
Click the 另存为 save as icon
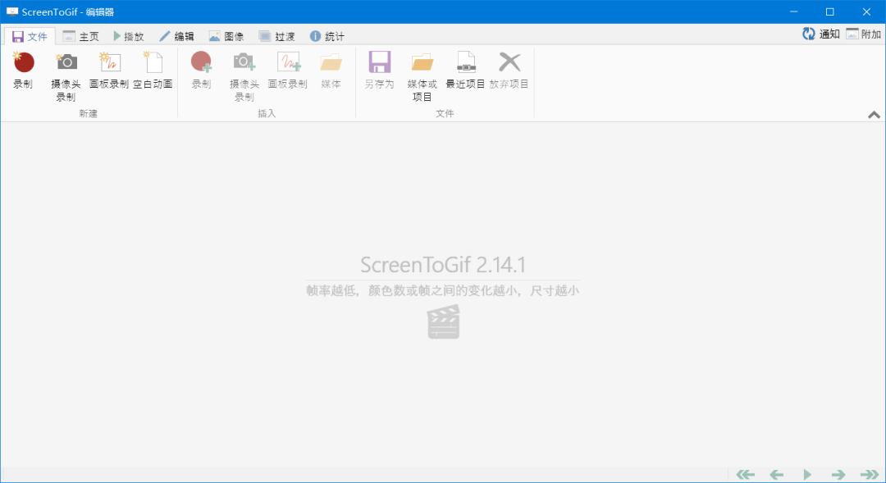[379, 63]
